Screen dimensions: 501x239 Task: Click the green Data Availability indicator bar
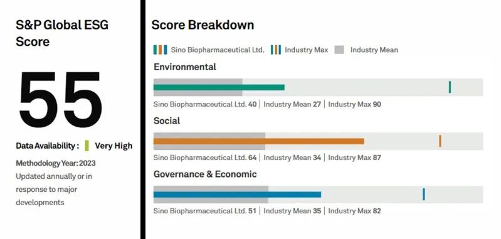click(87, 146)
